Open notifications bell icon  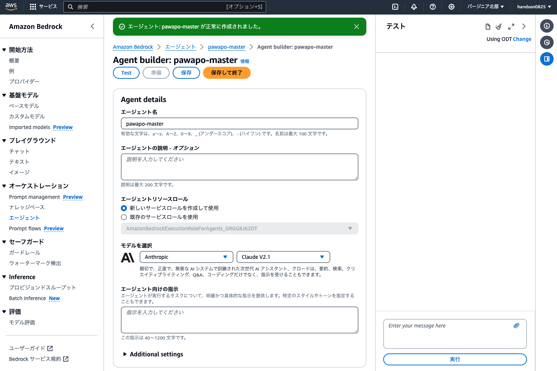(414, 7)
